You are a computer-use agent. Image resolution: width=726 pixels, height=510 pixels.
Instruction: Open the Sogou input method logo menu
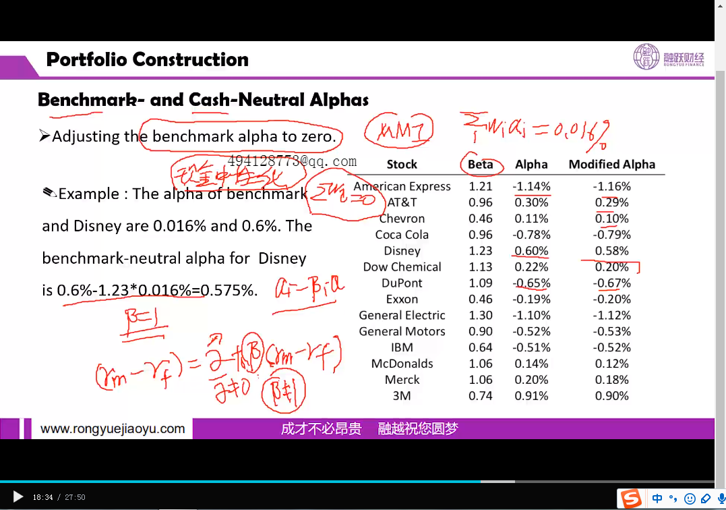[x=631, y=499]
